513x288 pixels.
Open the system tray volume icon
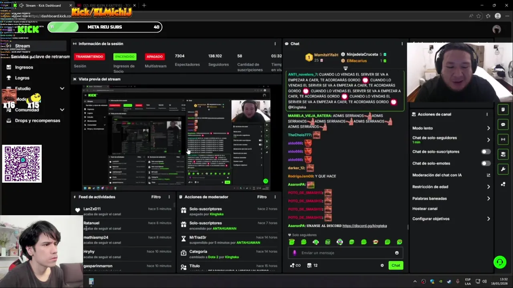(x=484, y=282)
